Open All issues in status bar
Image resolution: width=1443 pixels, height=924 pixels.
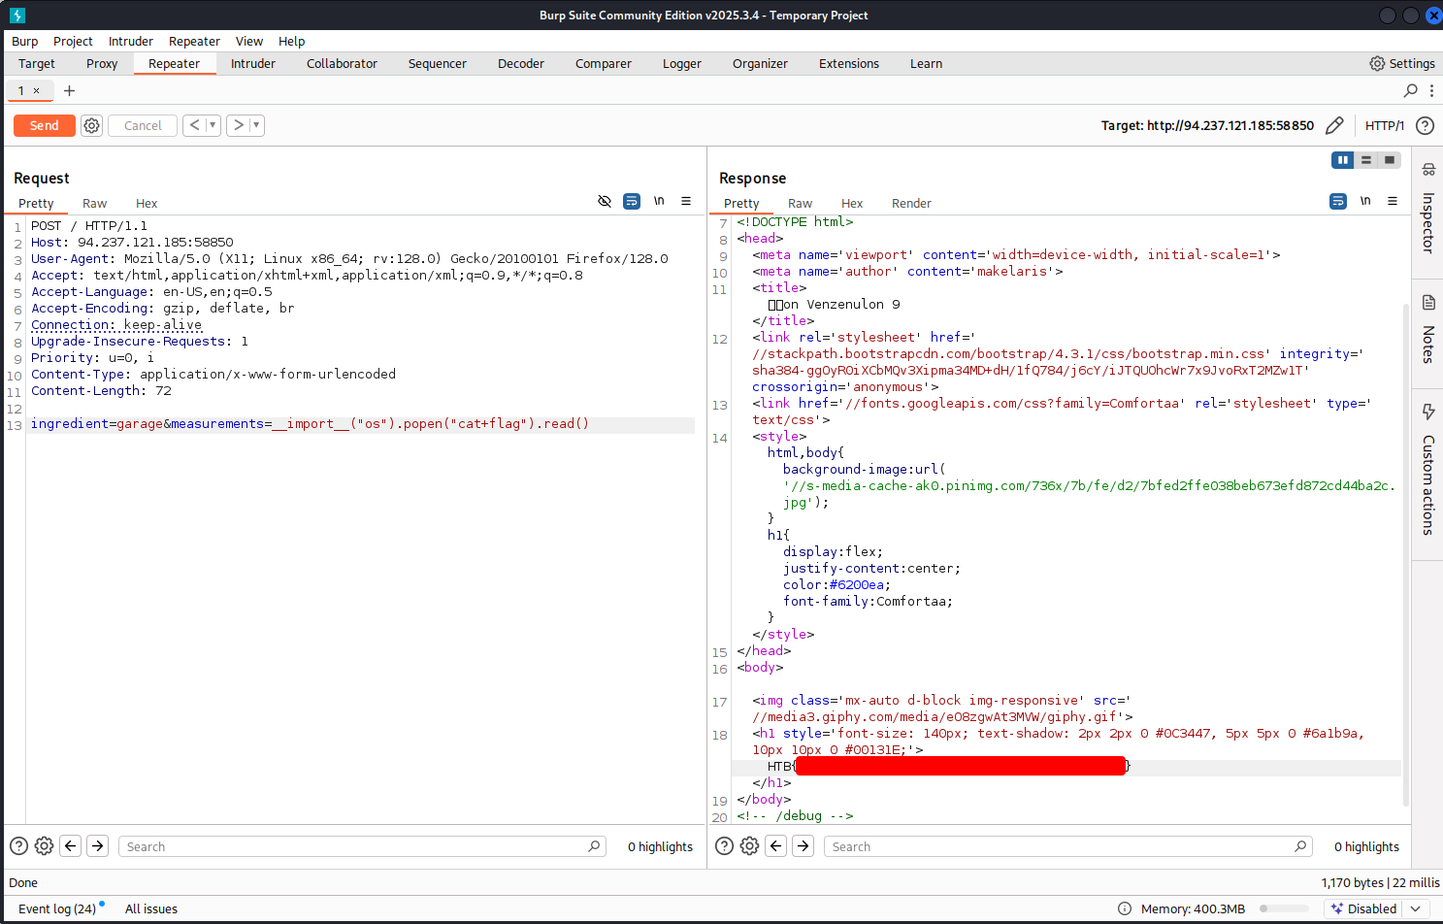[151, 908]
